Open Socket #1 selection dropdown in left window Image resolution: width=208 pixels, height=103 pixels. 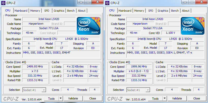34,90
